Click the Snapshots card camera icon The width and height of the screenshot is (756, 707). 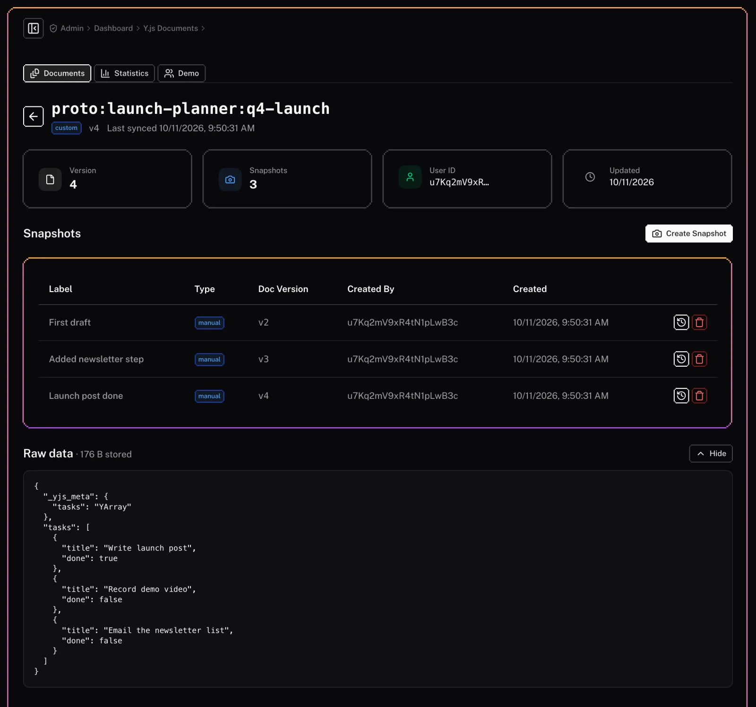[x=230, y=180]
